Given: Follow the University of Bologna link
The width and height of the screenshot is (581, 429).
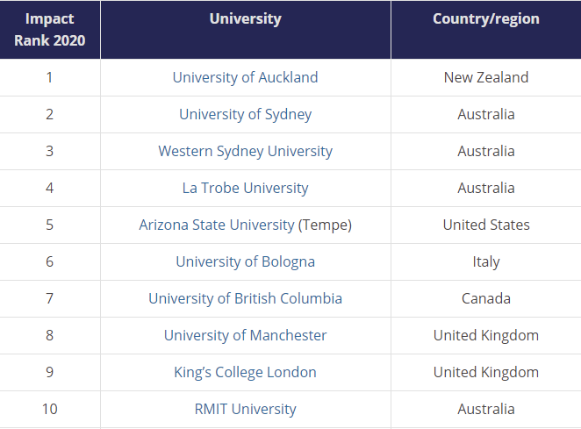Looking at the screenshot, I should (x=245, y=261).
